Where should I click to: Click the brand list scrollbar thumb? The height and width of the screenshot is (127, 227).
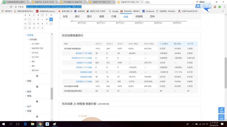click(x=52, y=93)
